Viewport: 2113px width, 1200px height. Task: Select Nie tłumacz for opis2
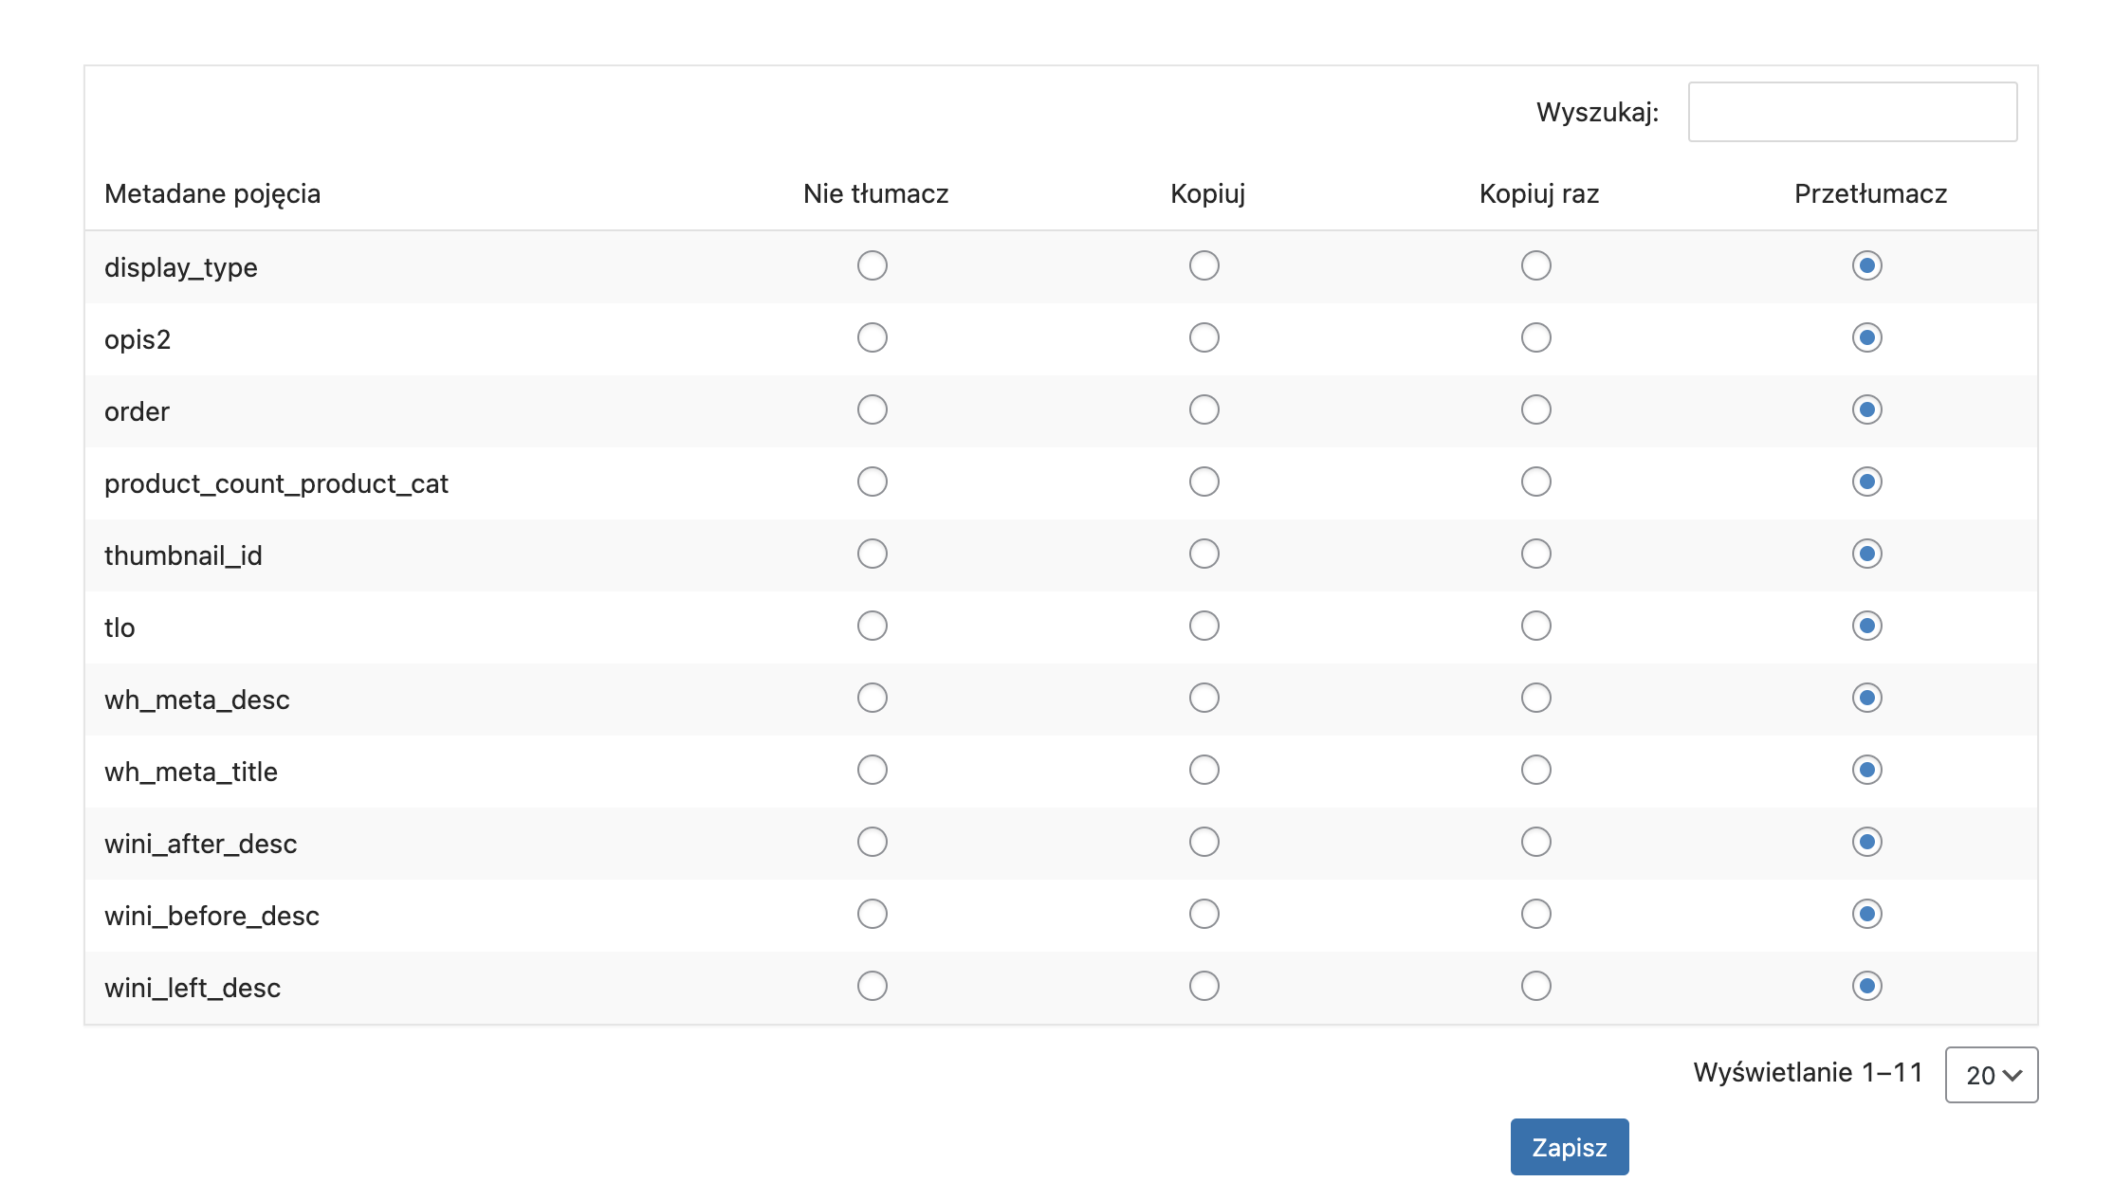click(873, 337)
